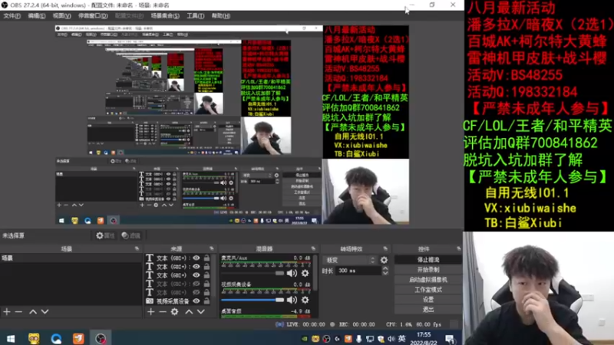Click the 属性 properties gear button

[105, 235]
